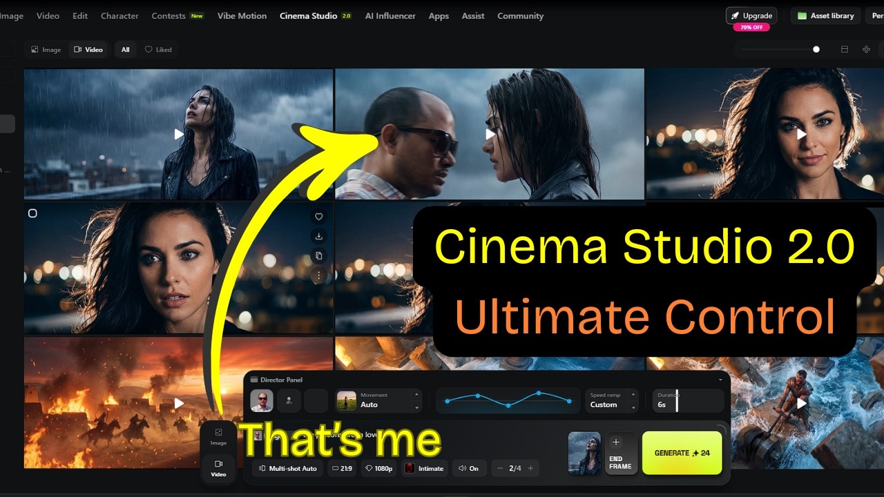Click the lowest point on speed curve
Screen dimensions: 884x497
[x=508, y=405]
